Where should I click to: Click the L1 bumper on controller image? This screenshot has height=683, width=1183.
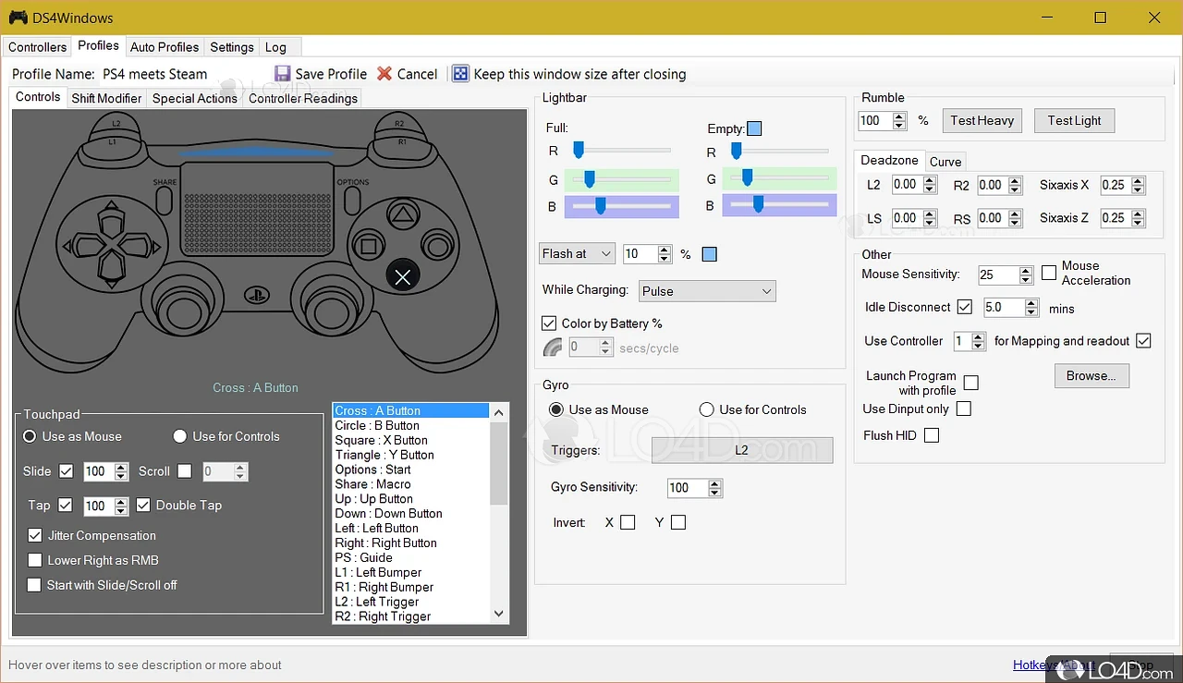[x=112, y=141]
